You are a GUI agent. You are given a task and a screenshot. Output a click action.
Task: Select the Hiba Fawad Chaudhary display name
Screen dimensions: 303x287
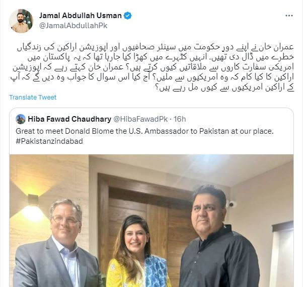(x=69, y=119)
